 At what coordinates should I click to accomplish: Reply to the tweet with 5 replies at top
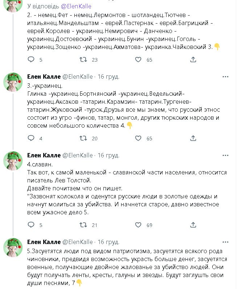coord(31,59)
